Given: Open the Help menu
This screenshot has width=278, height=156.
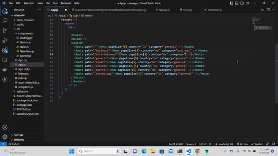Looking at the screenshot, I should click(76, 3).
